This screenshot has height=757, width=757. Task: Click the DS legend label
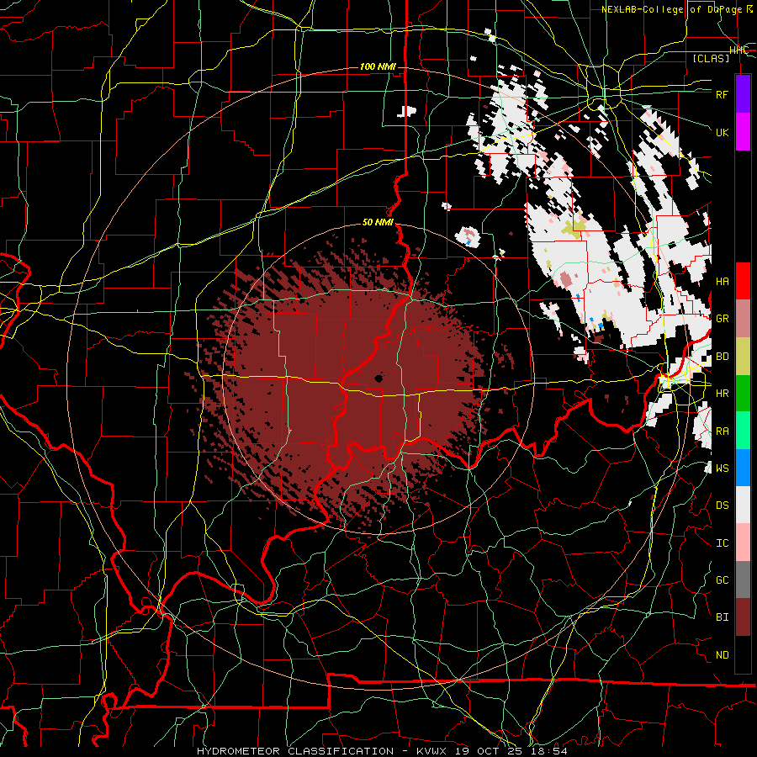point(723,506)
